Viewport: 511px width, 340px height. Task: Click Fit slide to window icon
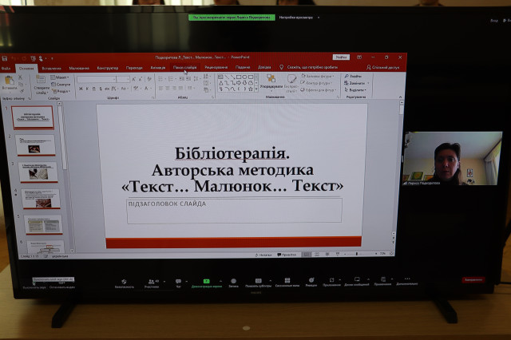coord(391,253)
